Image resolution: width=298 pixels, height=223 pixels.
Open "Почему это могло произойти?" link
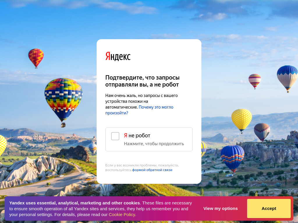tap(139, 110)
